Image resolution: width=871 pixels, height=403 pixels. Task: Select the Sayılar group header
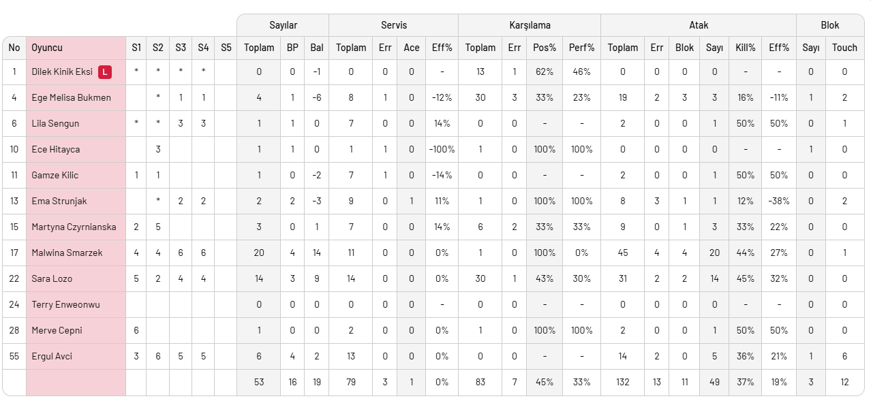pos(283,25)
